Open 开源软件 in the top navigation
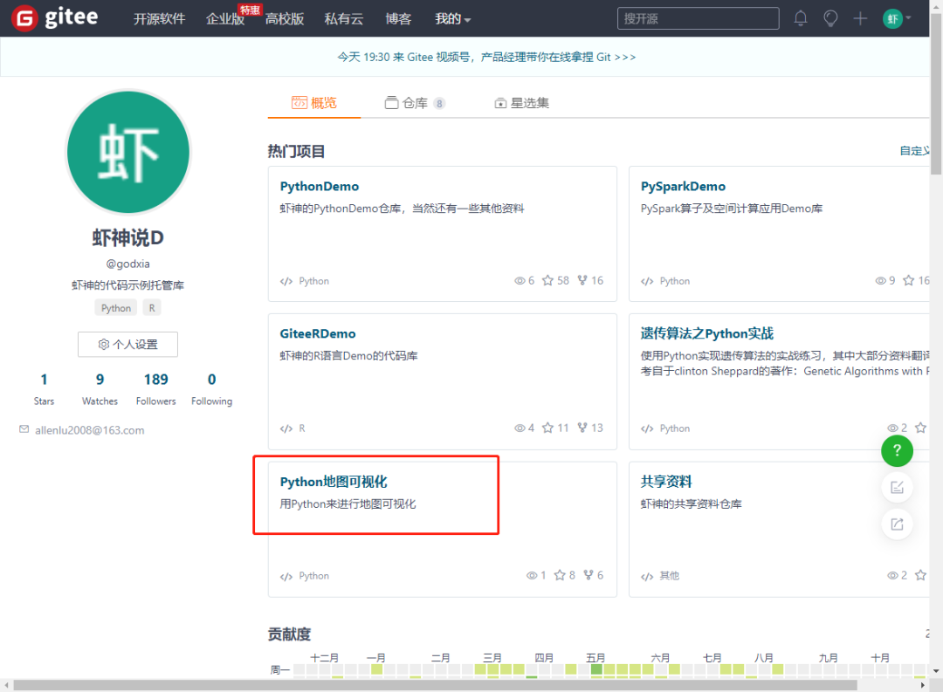 (x=160, y=19)
